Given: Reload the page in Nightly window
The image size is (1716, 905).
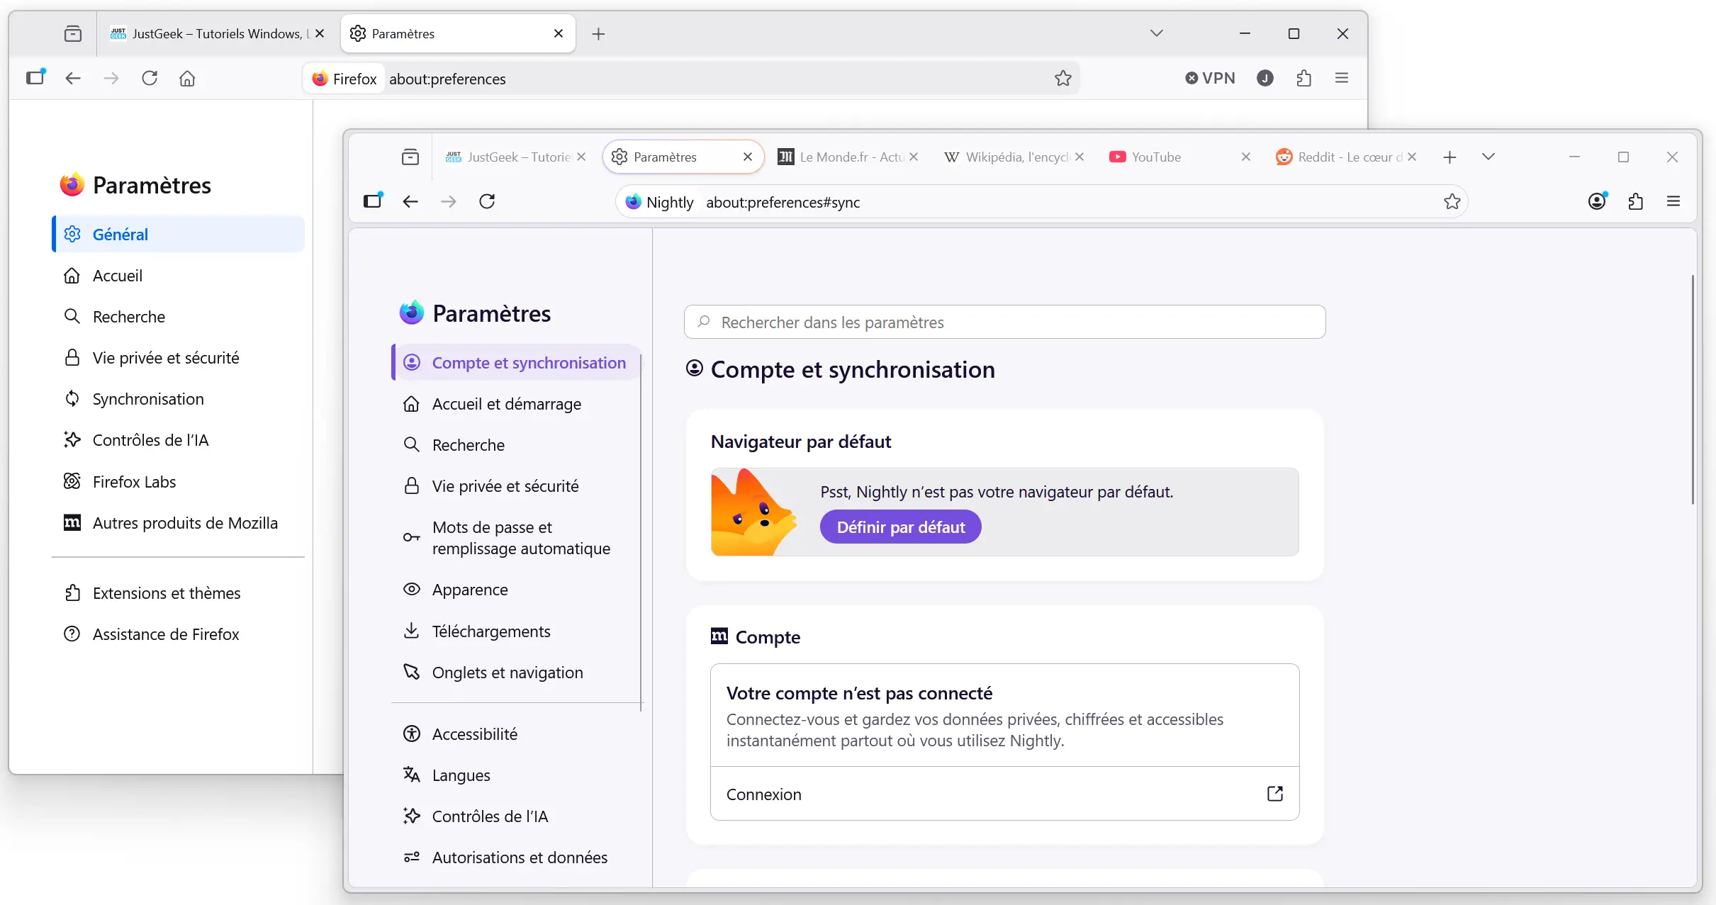Looking at the screenshot, I should (487, 201).
